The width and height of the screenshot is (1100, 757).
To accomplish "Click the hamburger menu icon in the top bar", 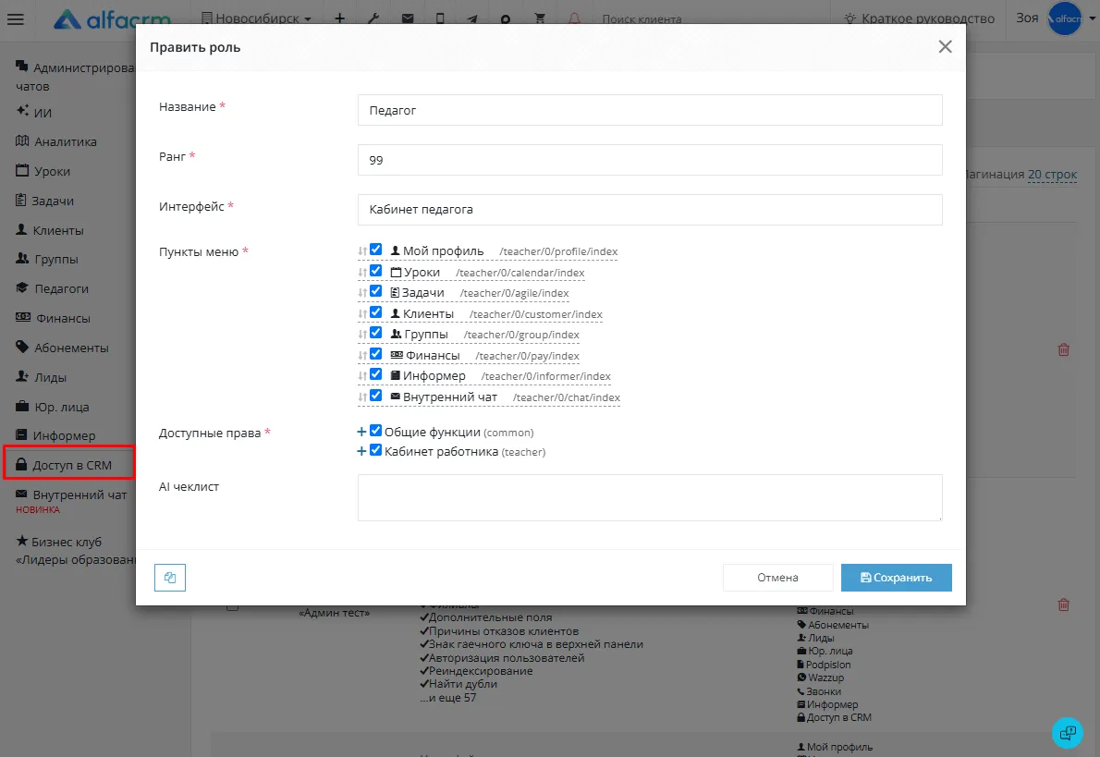I will 16,18.
